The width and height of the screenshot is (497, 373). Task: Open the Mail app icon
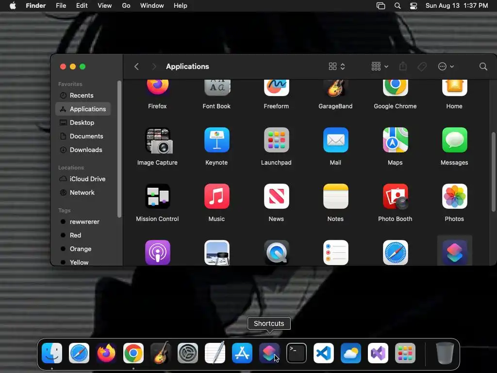(335, 140)
